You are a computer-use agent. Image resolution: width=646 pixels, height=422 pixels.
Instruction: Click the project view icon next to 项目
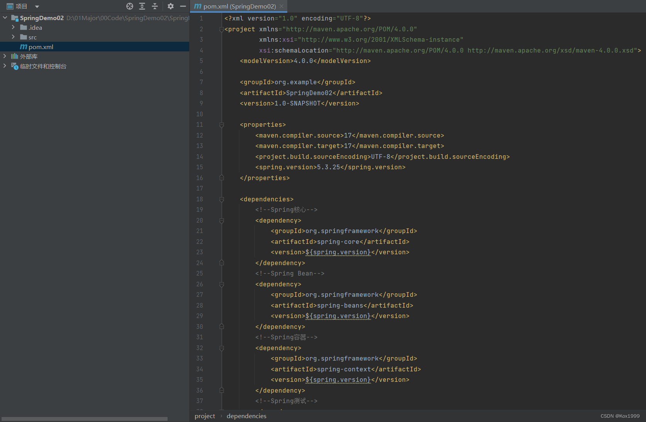pyautogui.click(x=10, y=6)
